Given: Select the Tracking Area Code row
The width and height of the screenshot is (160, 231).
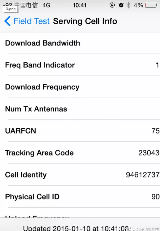Looking at the screenshot, I should pos(80,153).
